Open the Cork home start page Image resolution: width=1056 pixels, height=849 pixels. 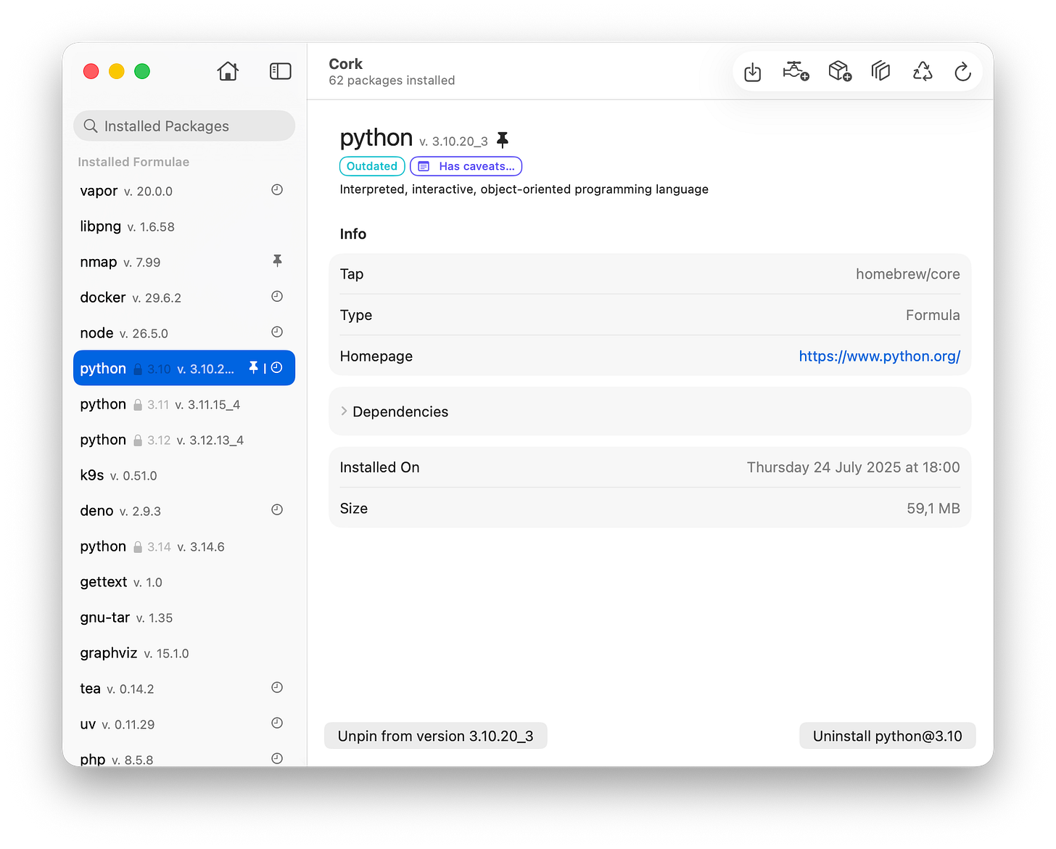(228, 71)
